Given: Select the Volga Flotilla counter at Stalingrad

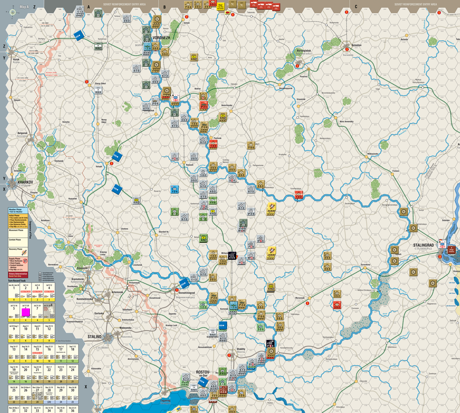Looking at the screenshot, I should 451,250.
